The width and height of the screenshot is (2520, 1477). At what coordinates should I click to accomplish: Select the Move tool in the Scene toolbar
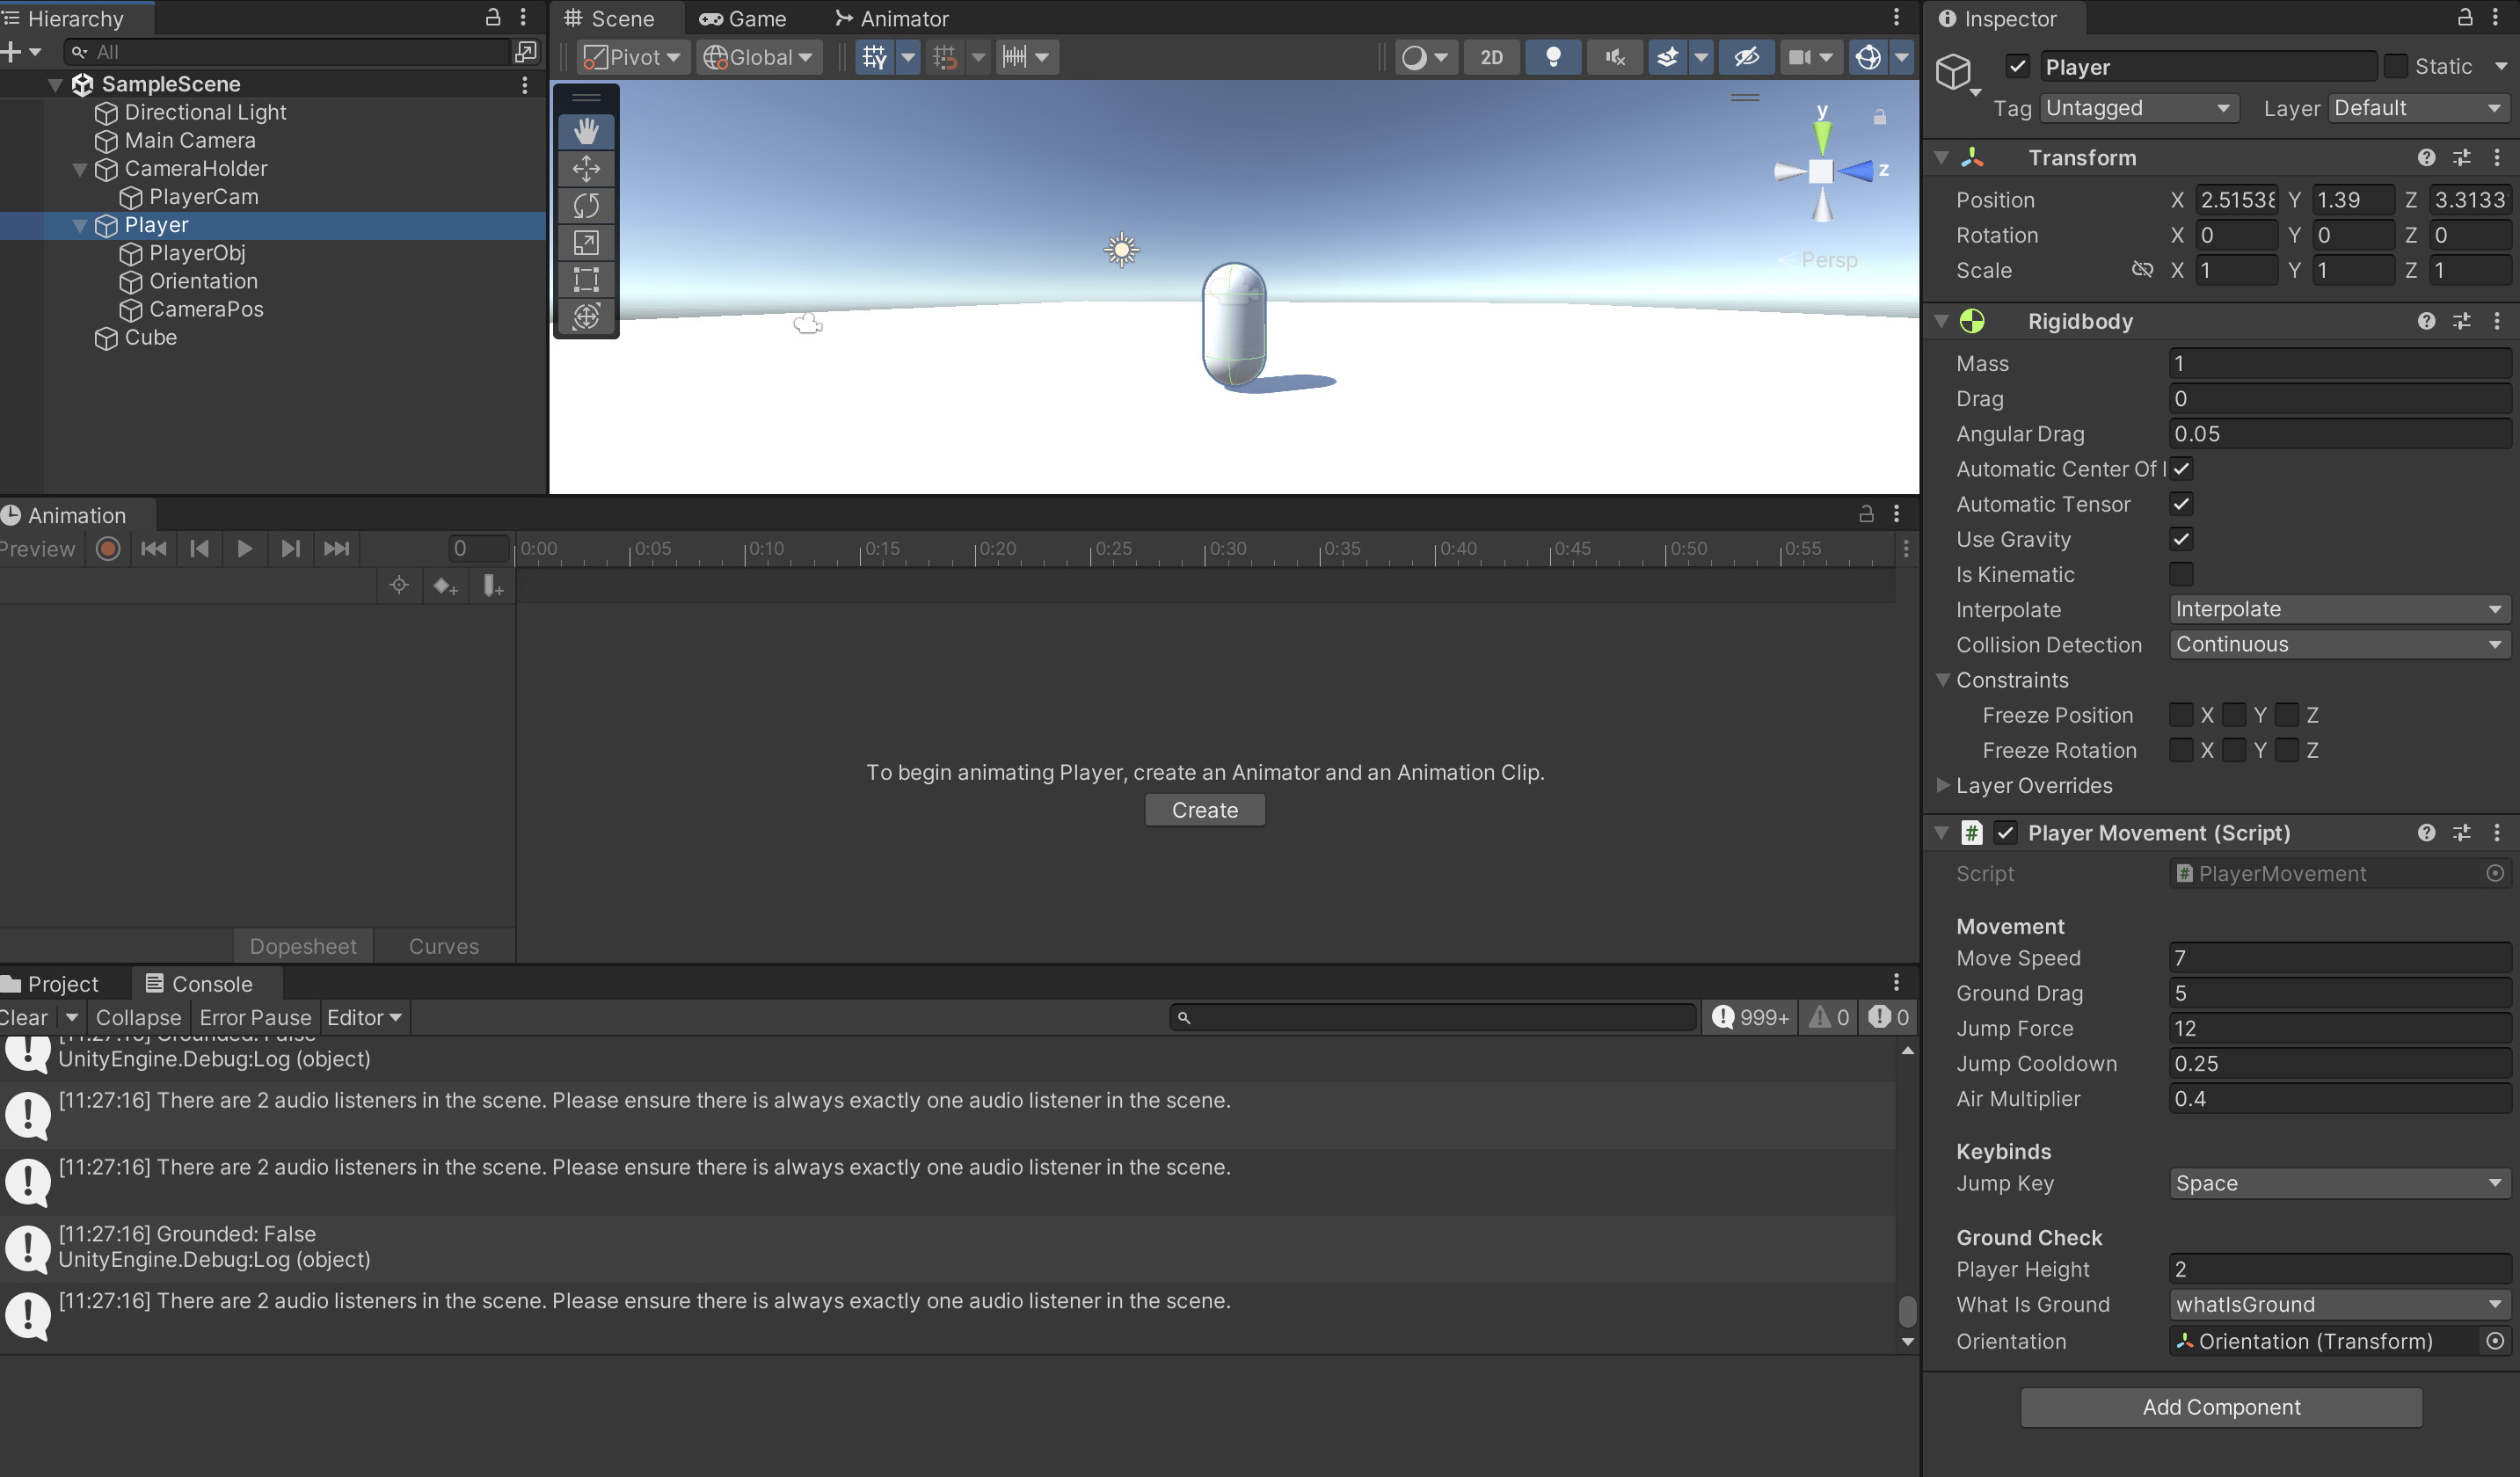585,168
